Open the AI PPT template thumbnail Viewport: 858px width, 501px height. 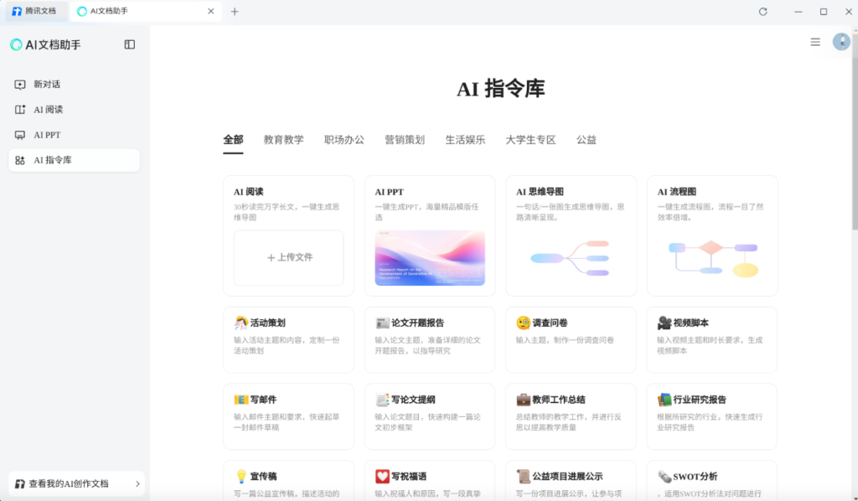pyautogui.click(x=430, y=257)
